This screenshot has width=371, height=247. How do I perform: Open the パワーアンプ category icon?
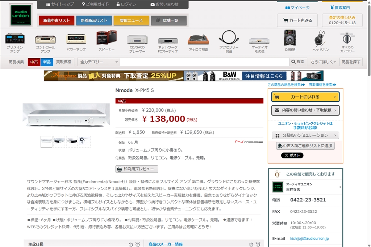pyautogui.click(x=76, y=43)
